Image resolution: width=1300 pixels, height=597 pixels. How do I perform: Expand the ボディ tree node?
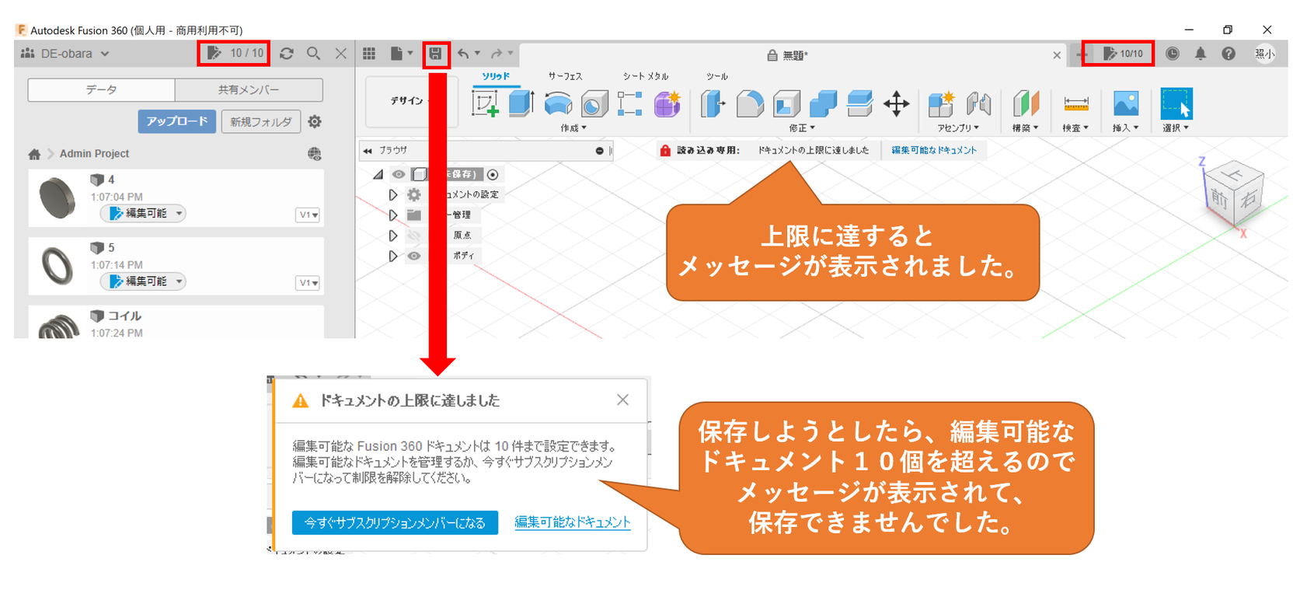(x=393, y=256)
